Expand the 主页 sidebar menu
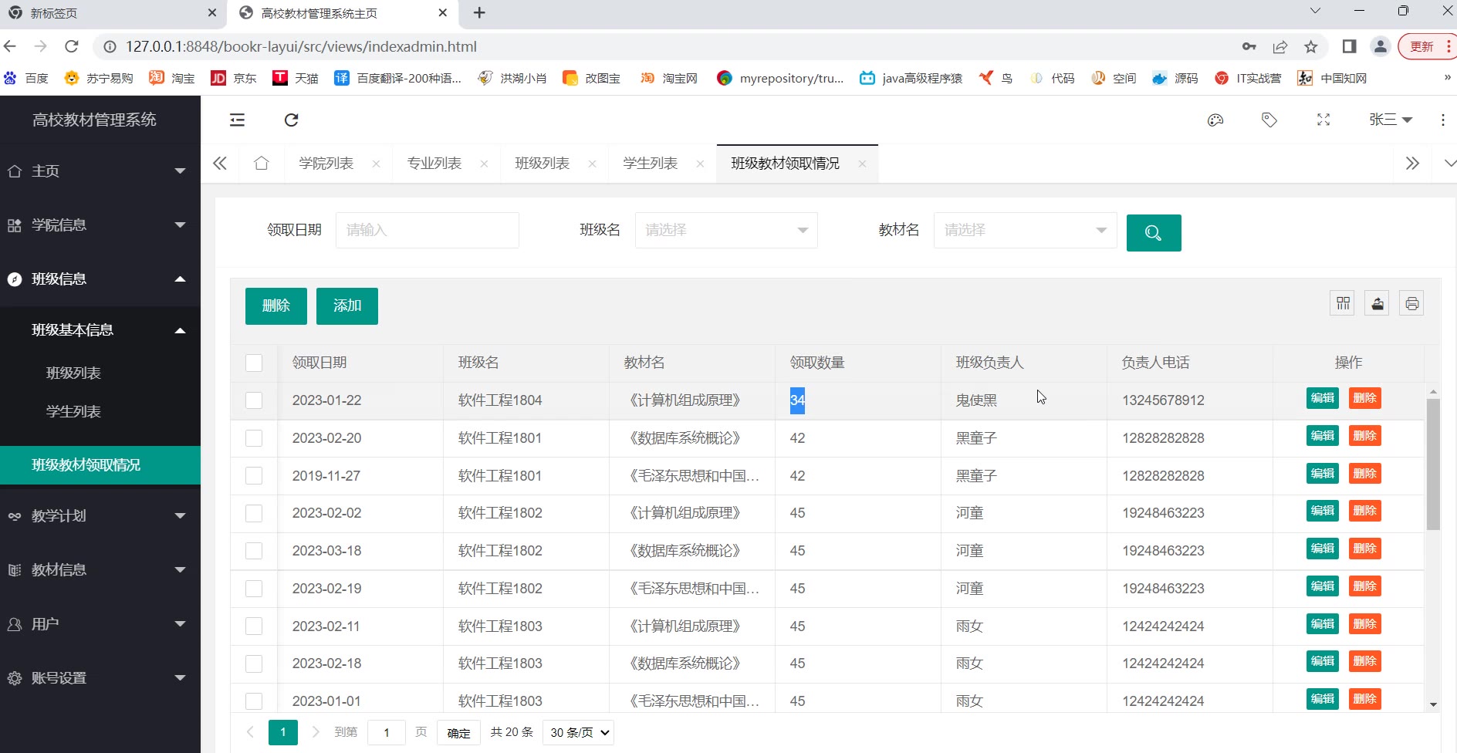 tap(100, 171)
